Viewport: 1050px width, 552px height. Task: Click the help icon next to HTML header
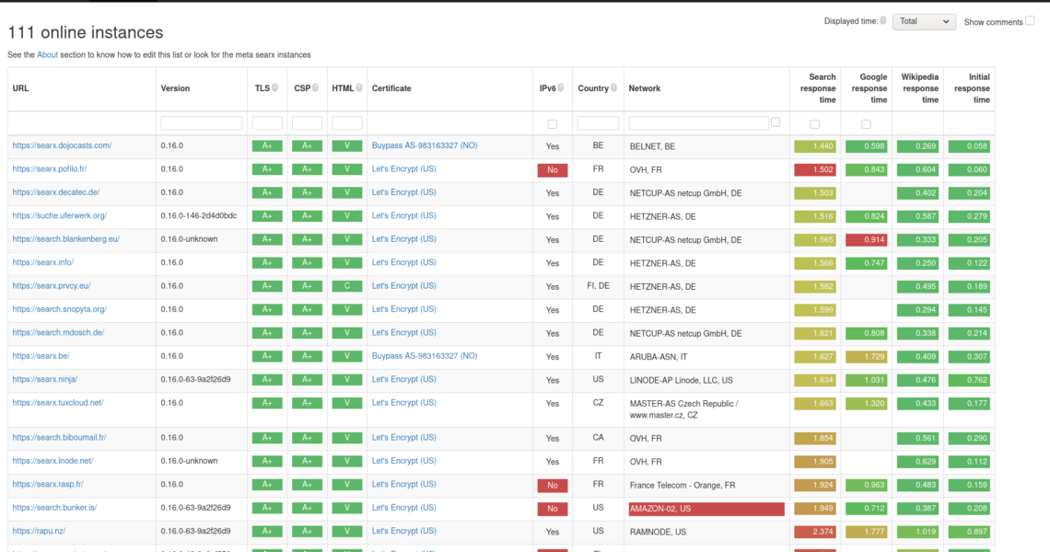click(x=359, y=88)
